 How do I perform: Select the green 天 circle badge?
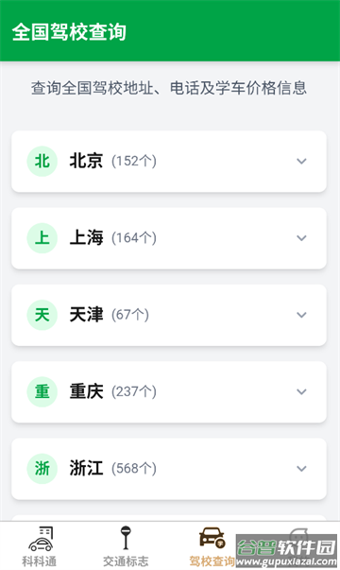point(42,315)
